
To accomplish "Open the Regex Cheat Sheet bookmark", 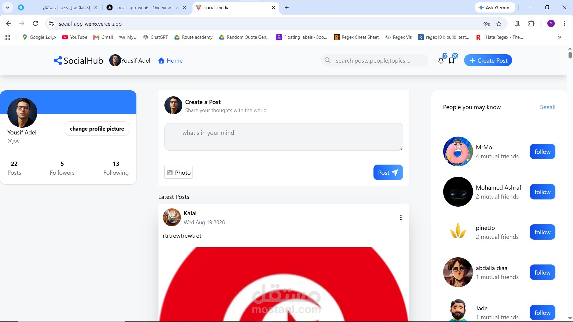I will coord(356,37).
